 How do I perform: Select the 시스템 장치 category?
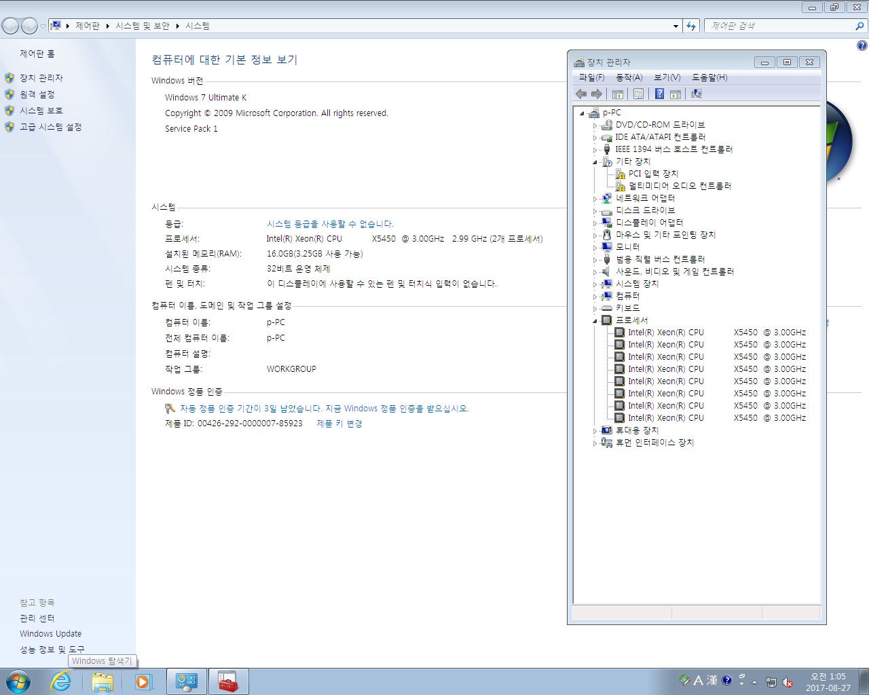(x=637, y=284)
